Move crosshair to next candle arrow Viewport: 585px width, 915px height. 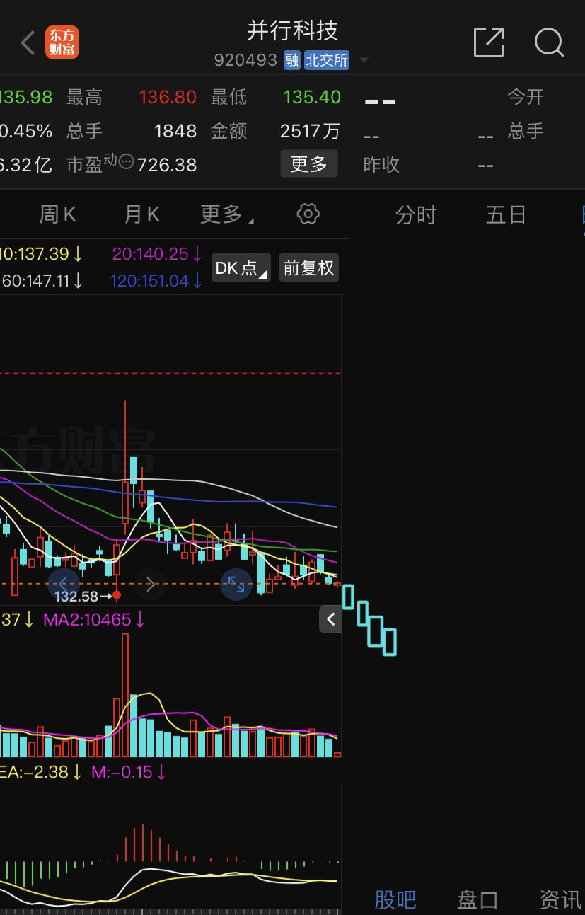(151, 584)
